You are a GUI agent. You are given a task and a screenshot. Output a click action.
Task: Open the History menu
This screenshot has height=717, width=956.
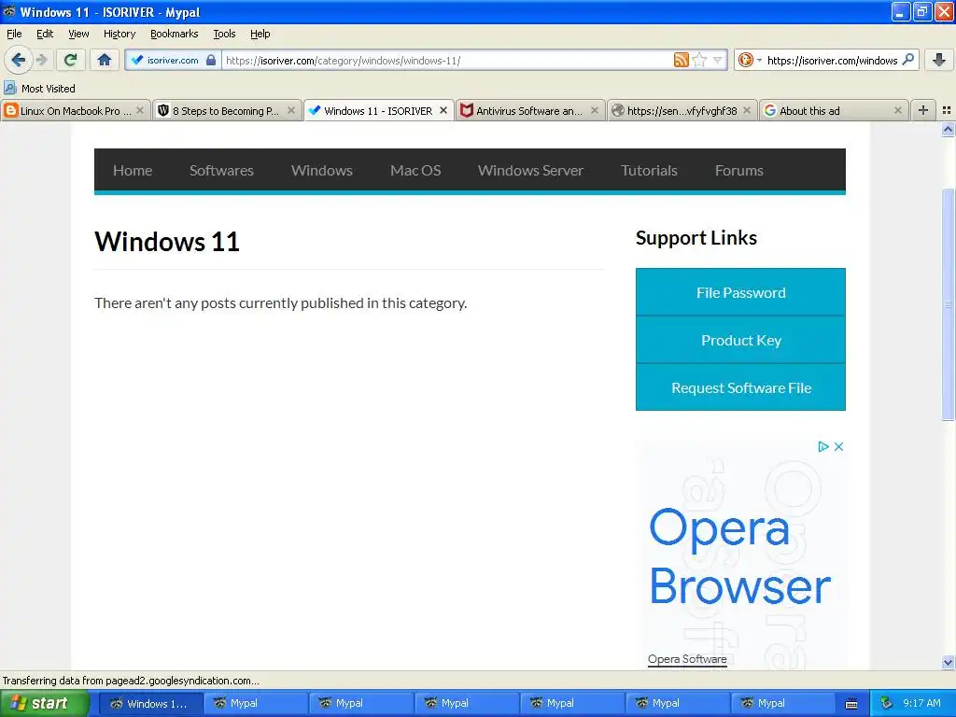coord(119,34)
